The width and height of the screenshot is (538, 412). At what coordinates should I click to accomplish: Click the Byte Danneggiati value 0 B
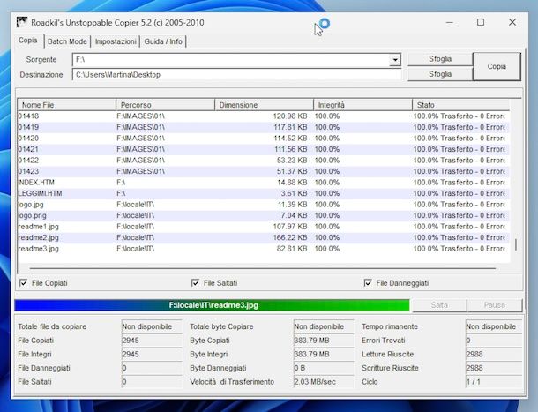[324, 368]
